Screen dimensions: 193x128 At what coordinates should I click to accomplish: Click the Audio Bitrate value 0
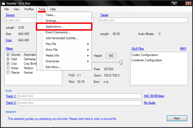(x=160, y=34)
